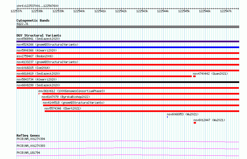Open esv2759467 (Redon2006) label
Image resolution: width=247 pixels, height=159 pixels.
(35, 56)
